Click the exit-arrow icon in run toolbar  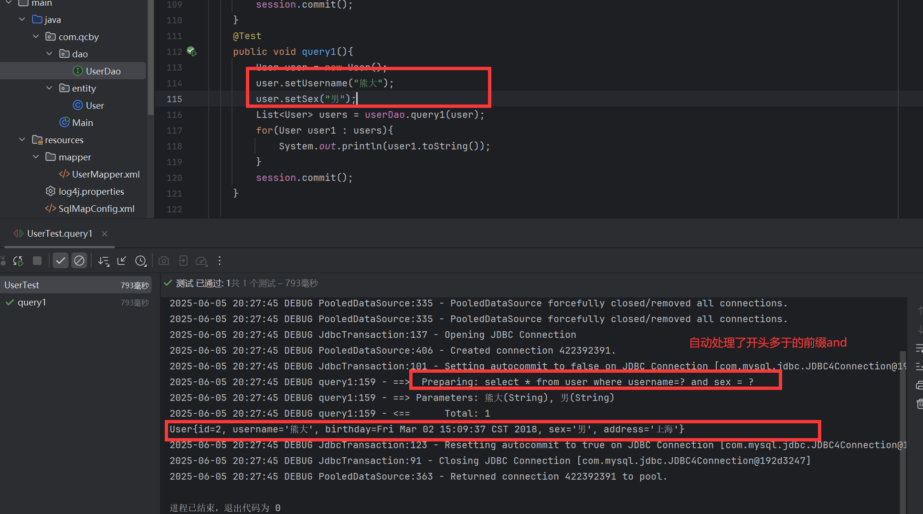183,261
